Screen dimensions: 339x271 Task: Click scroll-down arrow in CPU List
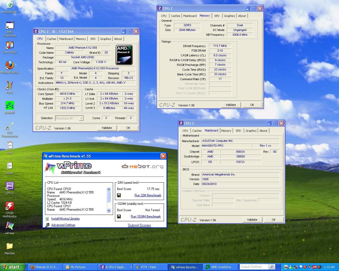click(x=109, y=210)
